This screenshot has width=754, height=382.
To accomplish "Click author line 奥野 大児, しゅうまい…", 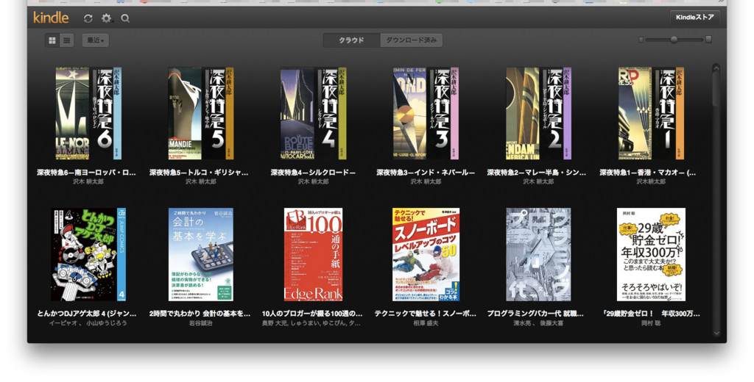I will point(311,323).
